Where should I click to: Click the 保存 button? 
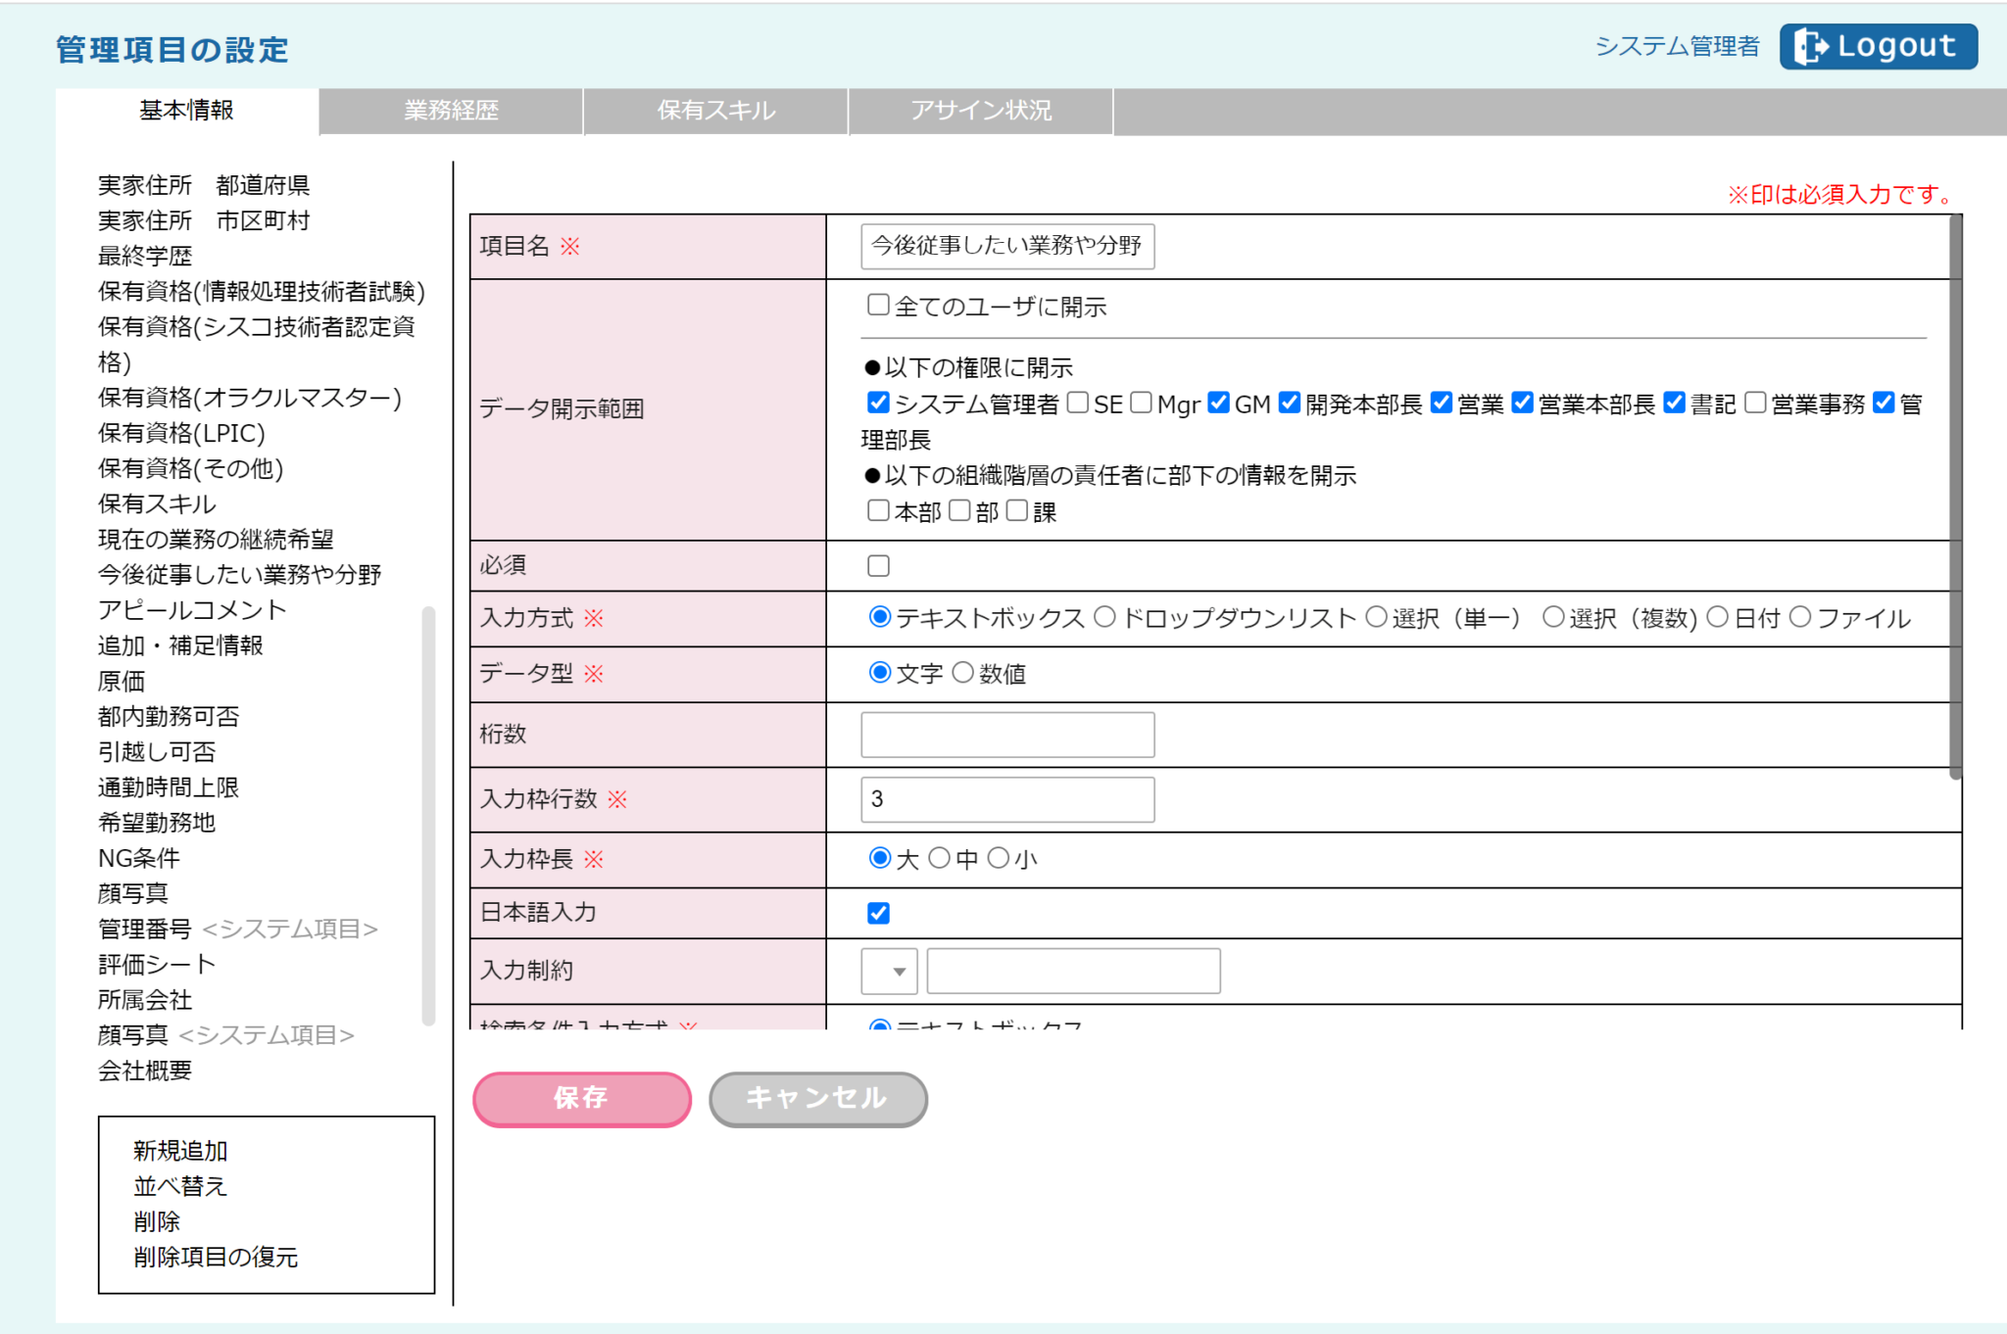point(582,1098)
